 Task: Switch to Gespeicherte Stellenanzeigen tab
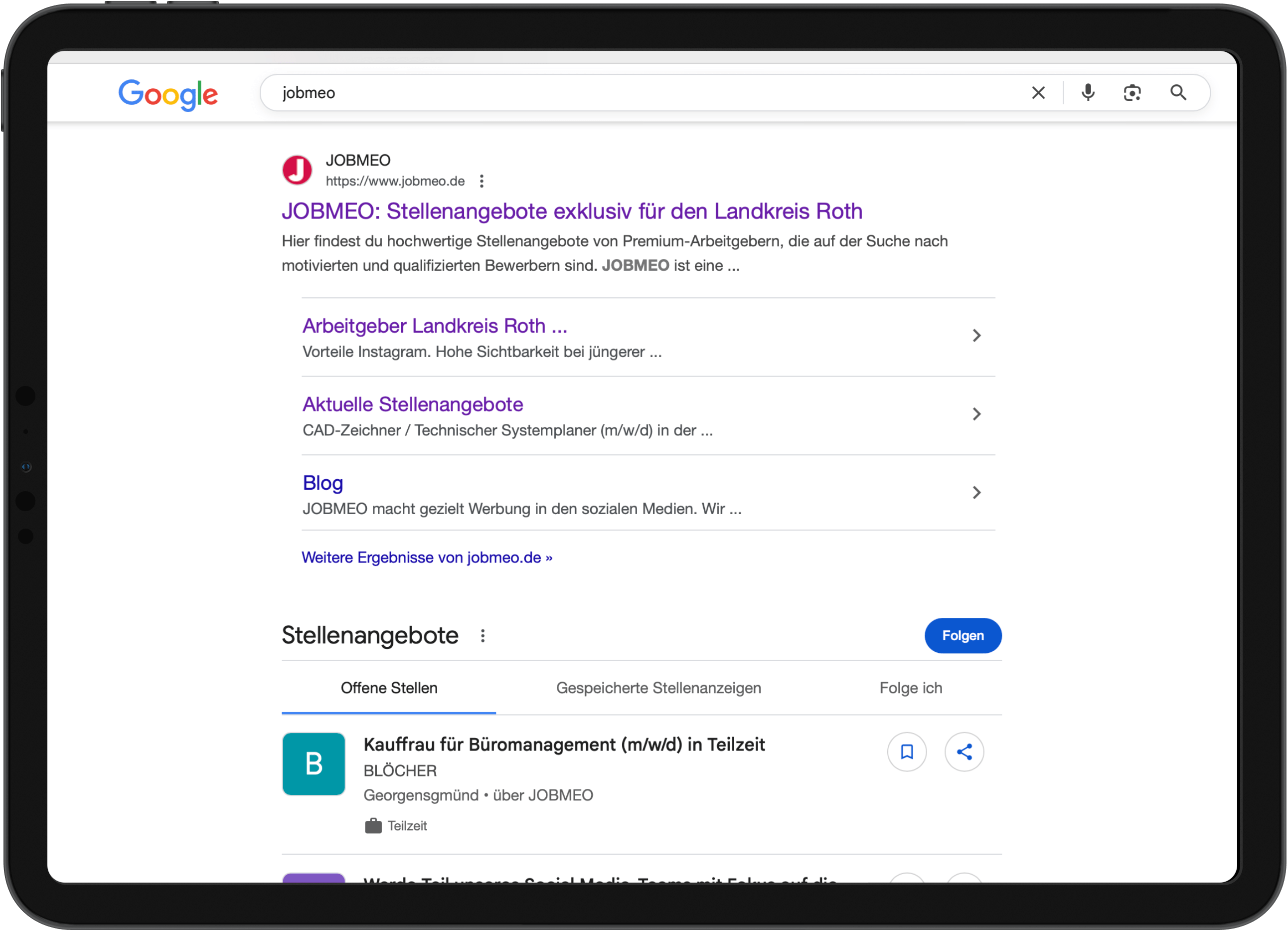[x=658, y=688]
